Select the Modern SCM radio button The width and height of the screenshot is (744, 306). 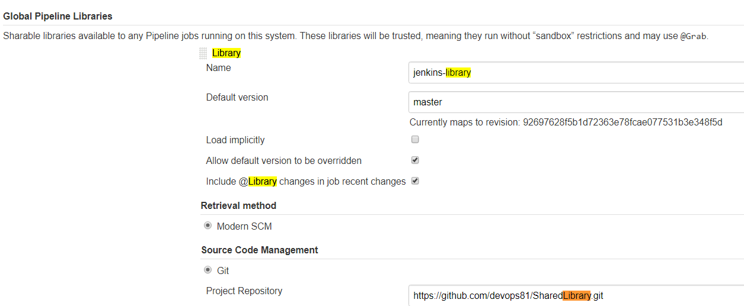[207, 226]
